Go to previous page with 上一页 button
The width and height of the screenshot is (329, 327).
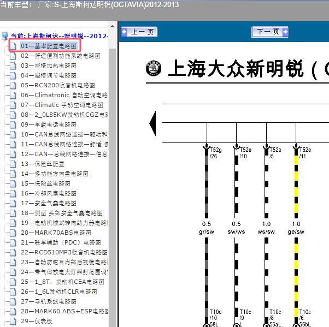(139, 32)
